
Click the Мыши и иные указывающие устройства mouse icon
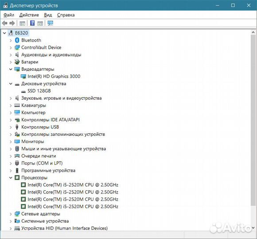pos(17,149)
